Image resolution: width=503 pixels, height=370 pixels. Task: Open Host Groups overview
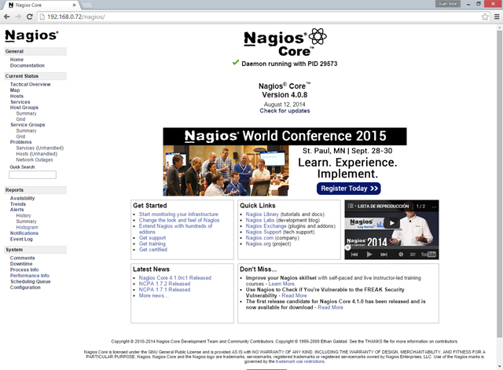24,108
